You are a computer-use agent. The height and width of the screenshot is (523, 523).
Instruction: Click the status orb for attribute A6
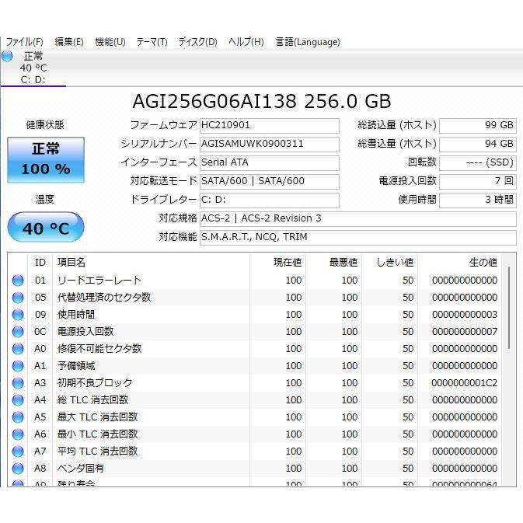tap(18, 434)
